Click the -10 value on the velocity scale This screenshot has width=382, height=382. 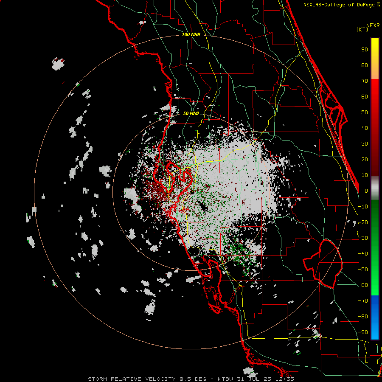point(363,207)
